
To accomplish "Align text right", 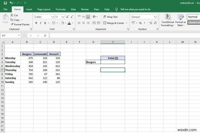I will point(88,23).
